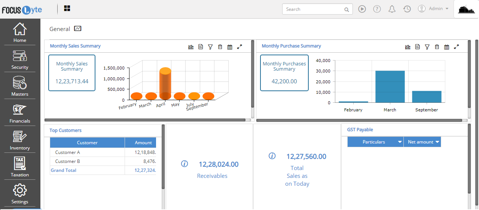
Task: Click filter funnel icon in Monthly Sales Summary
Action: pyautogui.click(x=210, y=47)
